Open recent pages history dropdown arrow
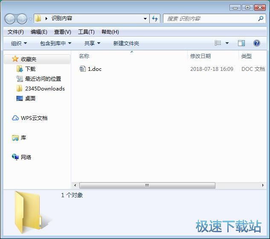The image size is (270, 239). [x=30, y=19]
